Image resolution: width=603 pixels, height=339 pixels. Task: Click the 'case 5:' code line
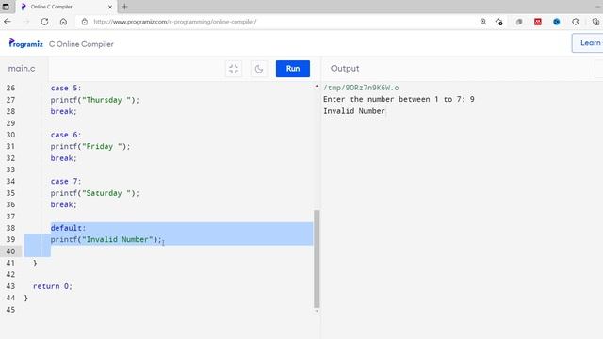(66, 88)
